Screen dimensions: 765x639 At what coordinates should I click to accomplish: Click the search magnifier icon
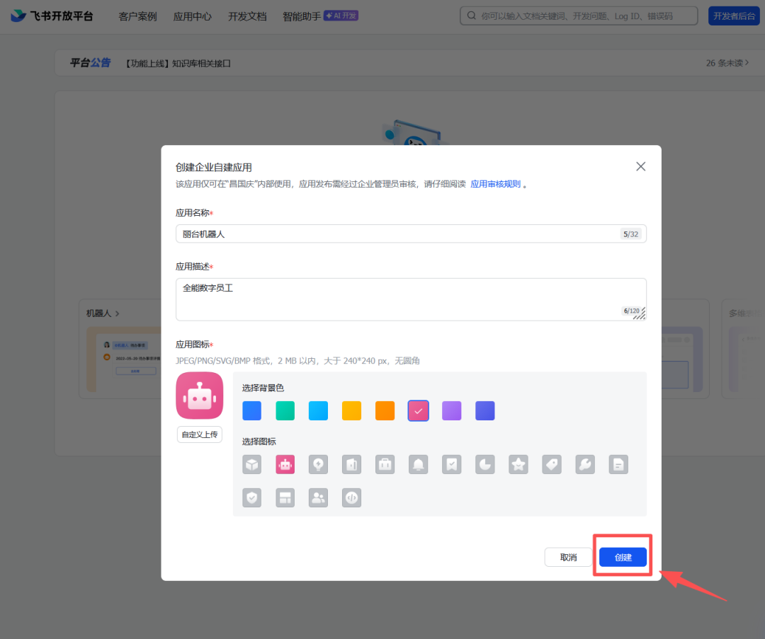471,16
